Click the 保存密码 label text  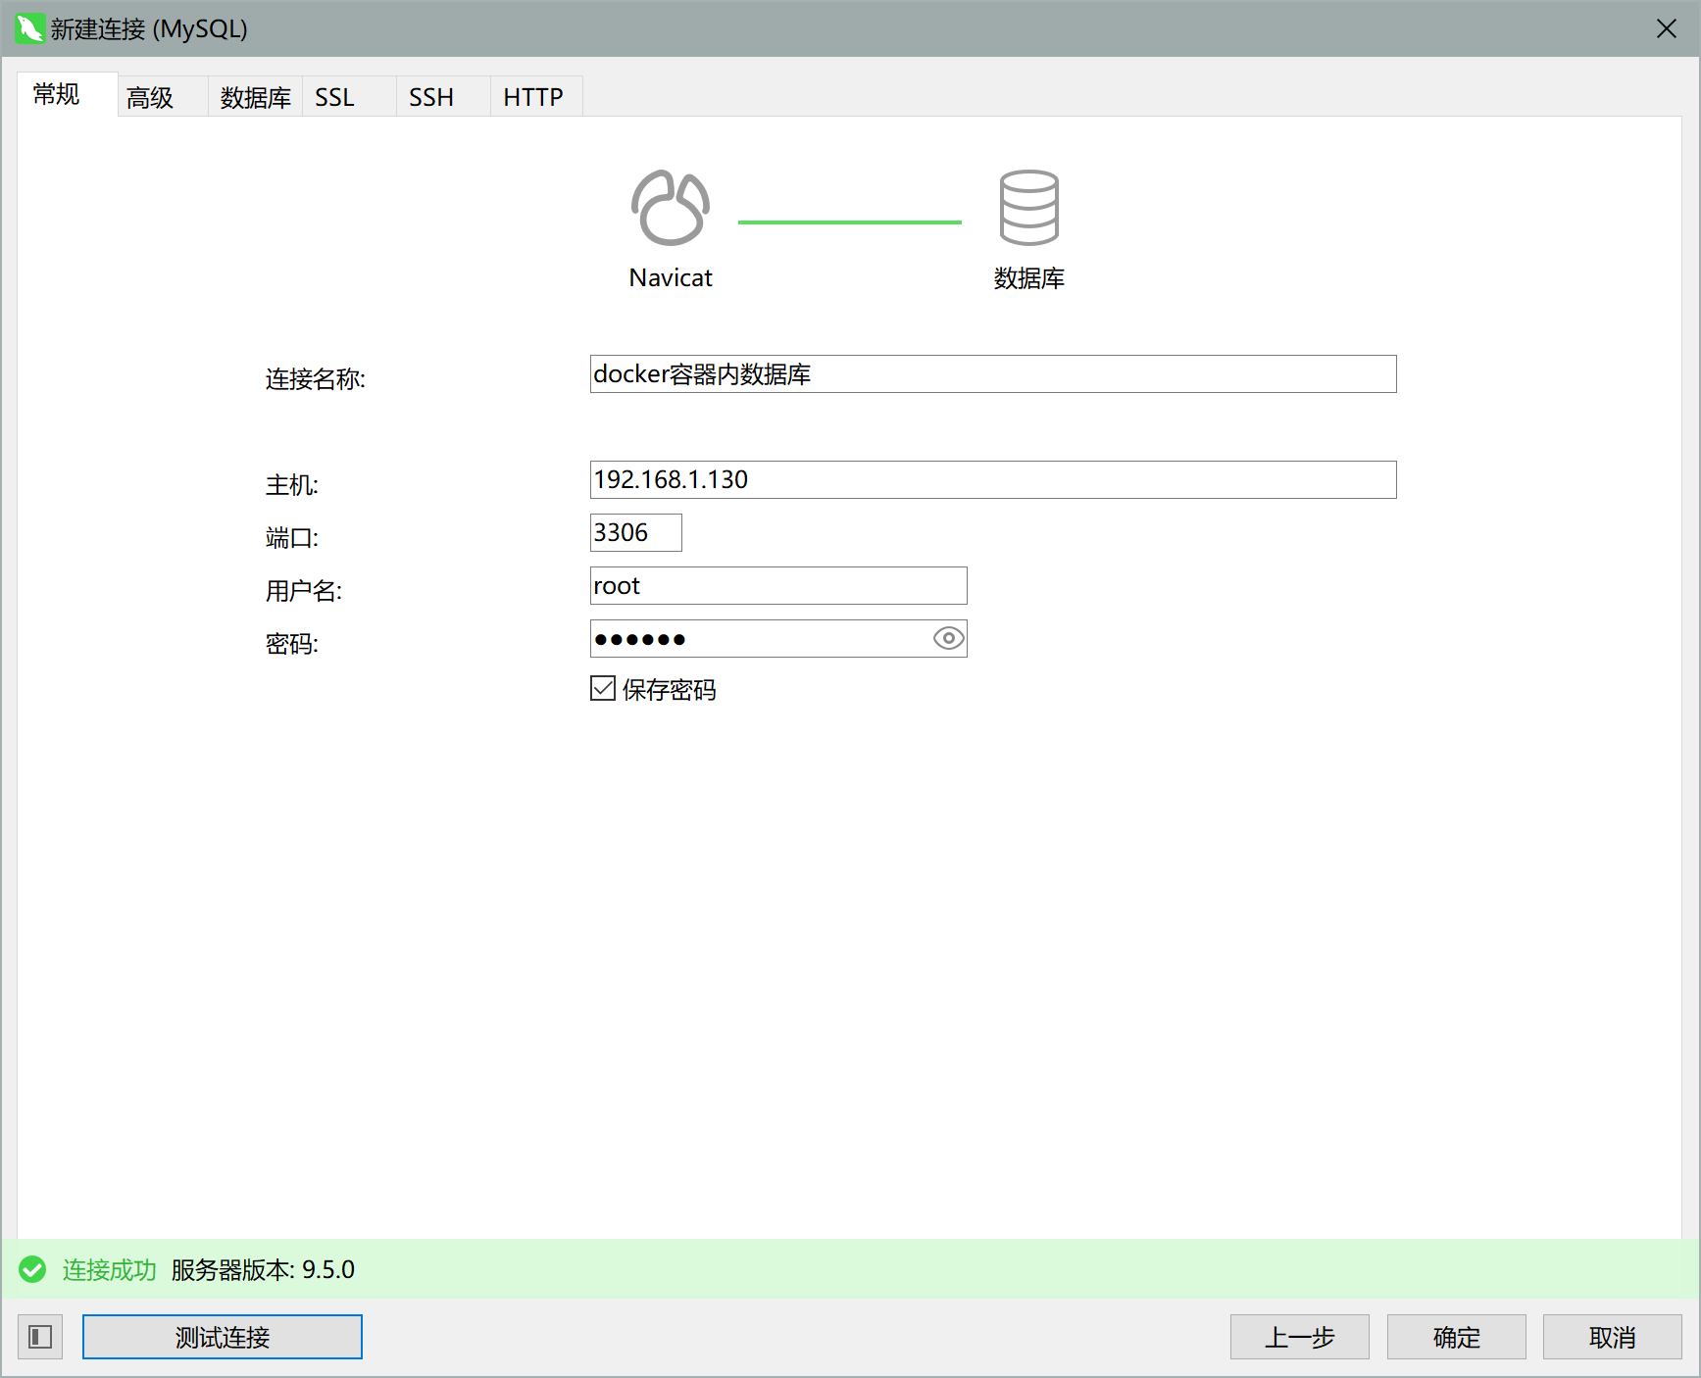pyautogui.click(x=670, y=690)
